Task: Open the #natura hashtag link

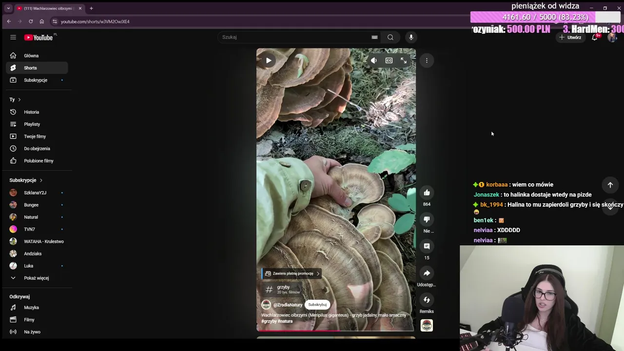Action: pyautogui.click(x=285, y=321)
